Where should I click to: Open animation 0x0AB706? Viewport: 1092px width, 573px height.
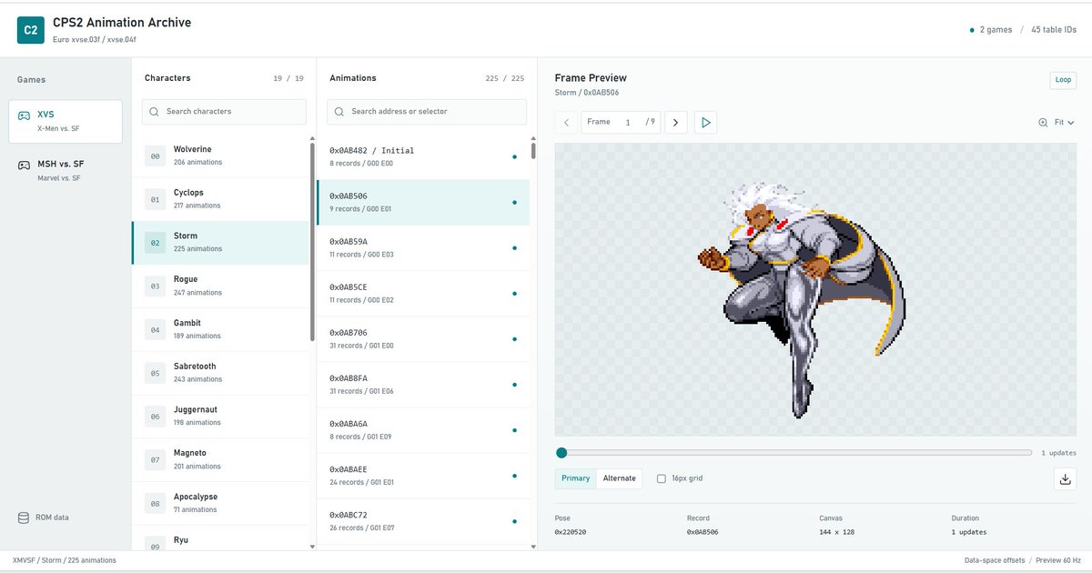pos(423,338)
